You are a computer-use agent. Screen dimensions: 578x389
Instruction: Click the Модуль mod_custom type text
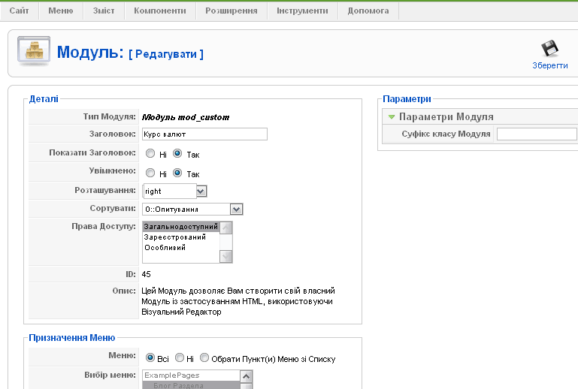click(x=186, y=117)
